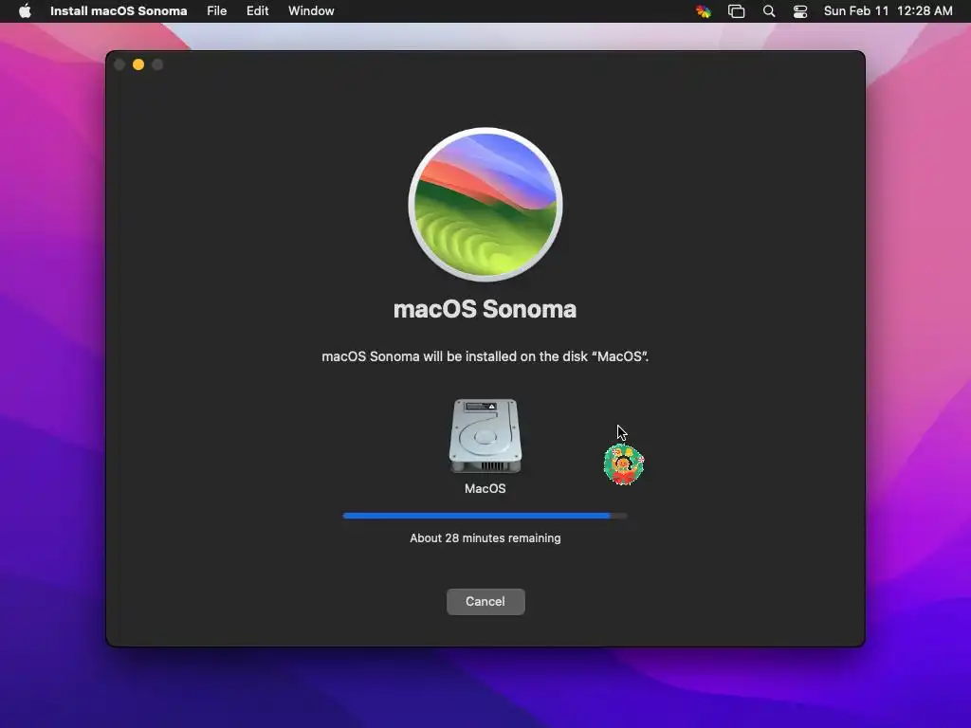Open the Install macOS Sonoma app menu

[x=119, y=11]
